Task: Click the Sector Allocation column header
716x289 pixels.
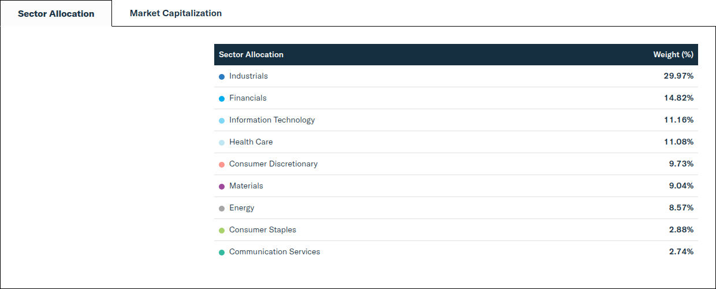Action: pyautogui.click(x=251, y=54)
